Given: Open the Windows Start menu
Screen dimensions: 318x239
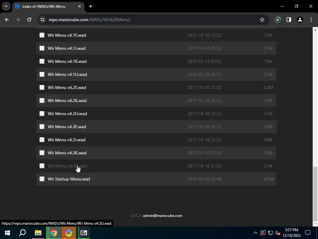Looking at the screenshot, I should (x=7, y=233).
